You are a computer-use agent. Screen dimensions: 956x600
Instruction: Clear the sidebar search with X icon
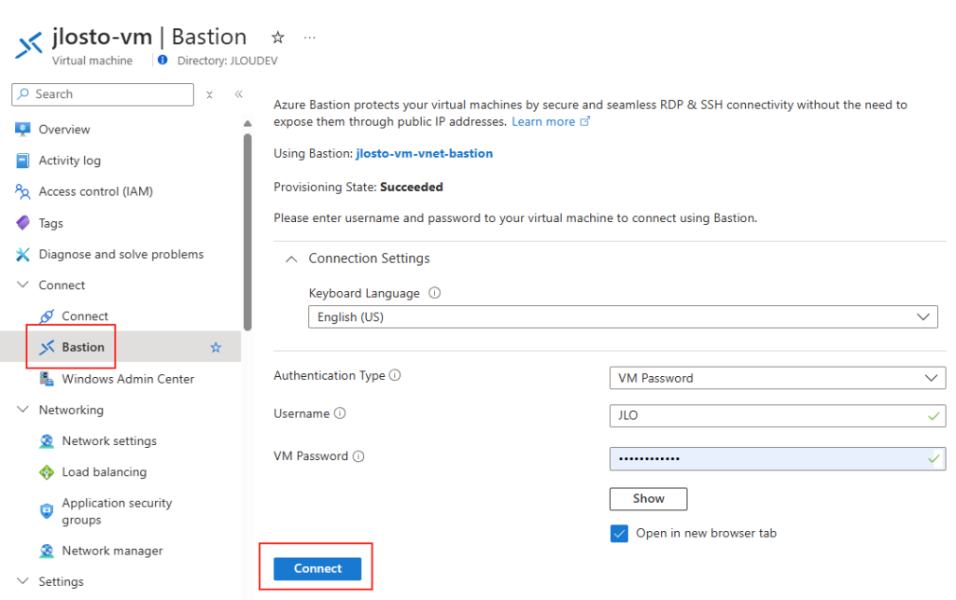pyautogui.click(x=209, y=94)
